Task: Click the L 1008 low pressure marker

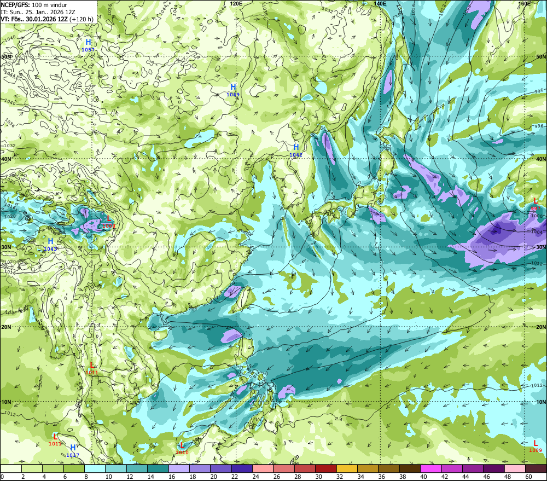Action: (109, 222)
